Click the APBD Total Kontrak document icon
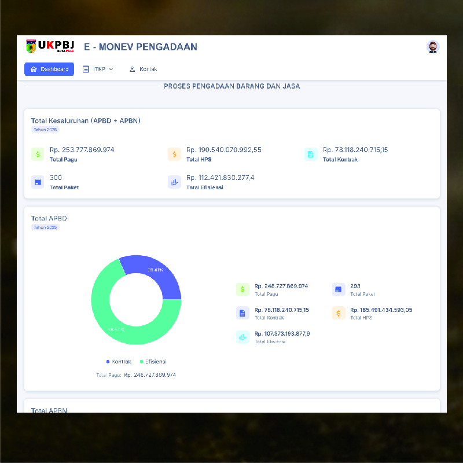This screenshot has height=463, width=463. pyautogui.click(x=242, y=313)
